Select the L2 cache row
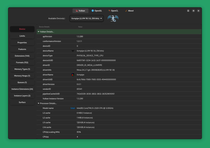Image resolution: width=210 pixels, height=148 pixels. point(119,118)
